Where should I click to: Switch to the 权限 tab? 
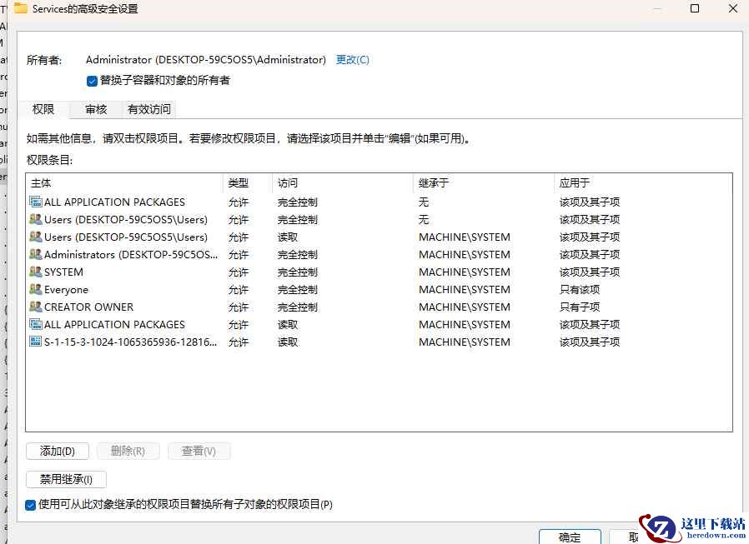click(43, 109)
